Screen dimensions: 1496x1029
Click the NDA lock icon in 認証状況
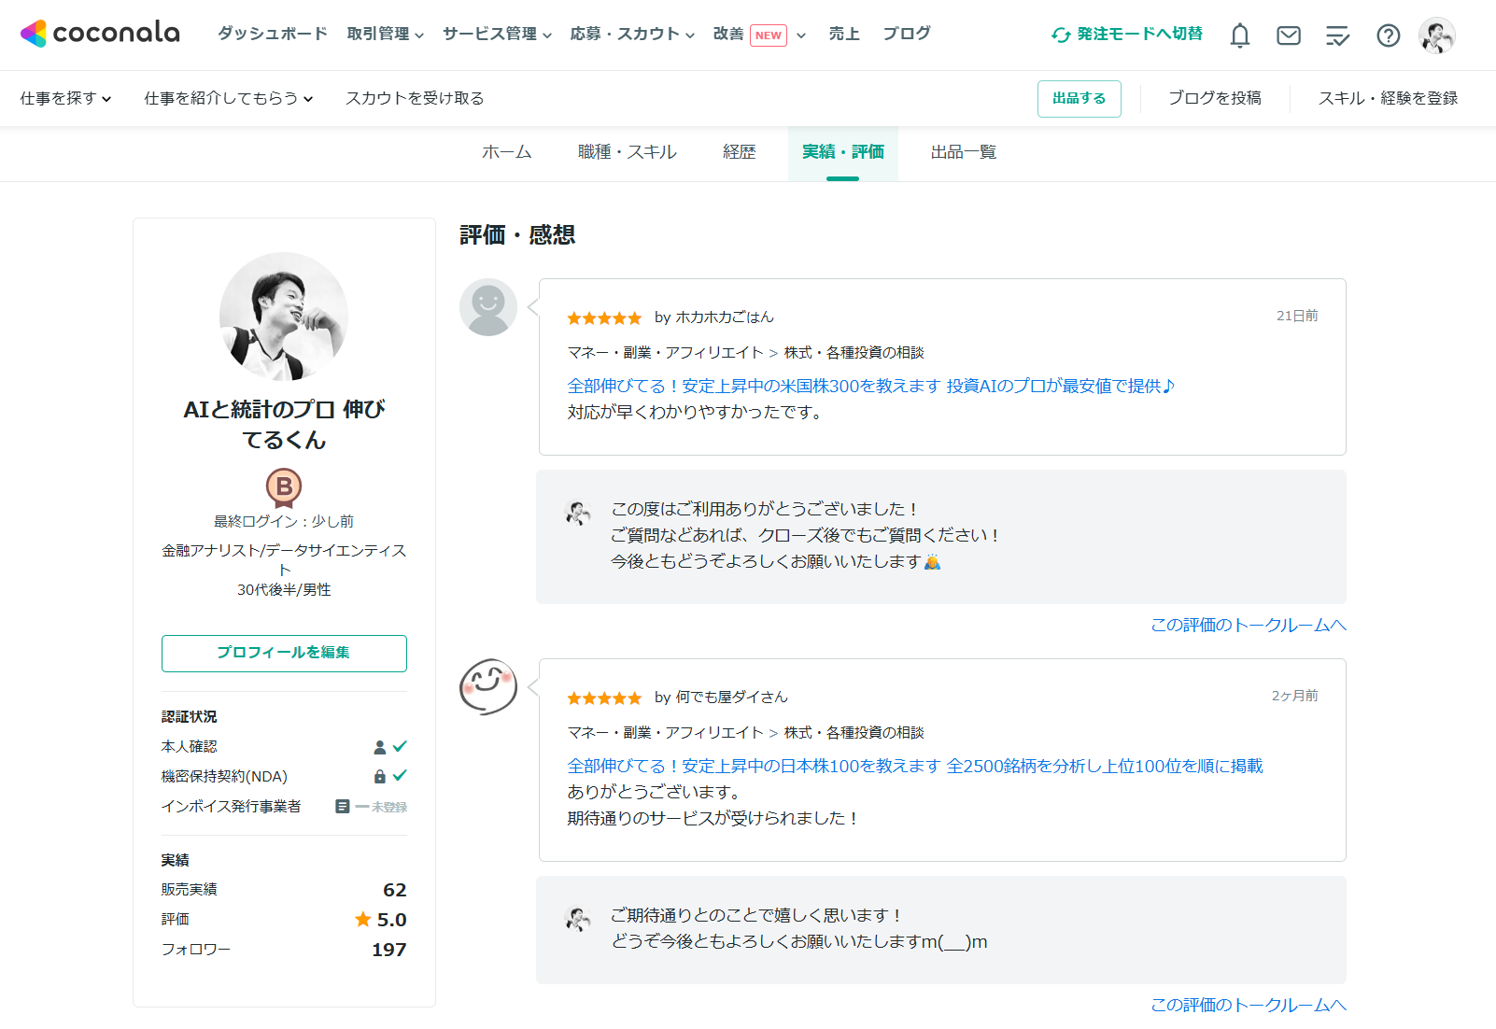(x=381, y=776)
